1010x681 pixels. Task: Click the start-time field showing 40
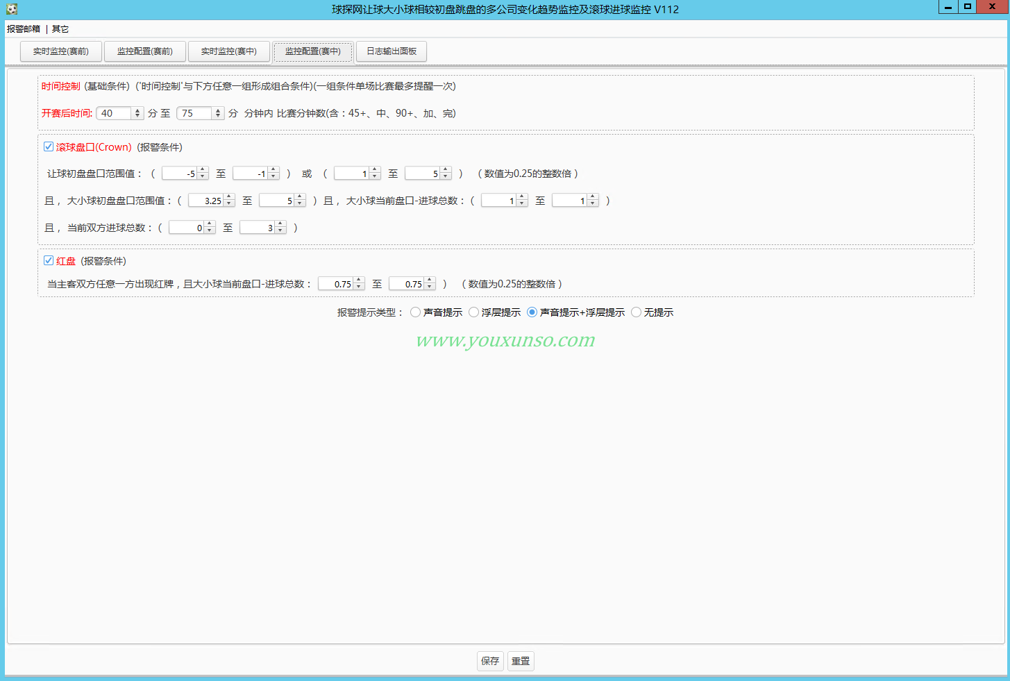click(x=113, y=113)
